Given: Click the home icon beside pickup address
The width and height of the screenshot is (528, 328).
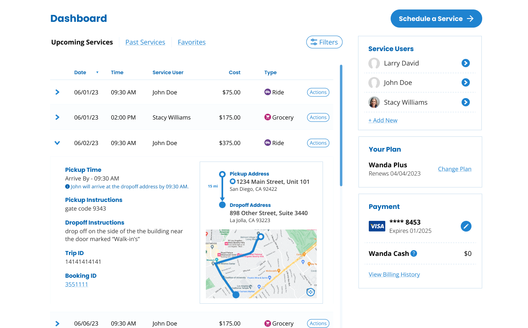Looking at the screenshot, I should (233, 182).
